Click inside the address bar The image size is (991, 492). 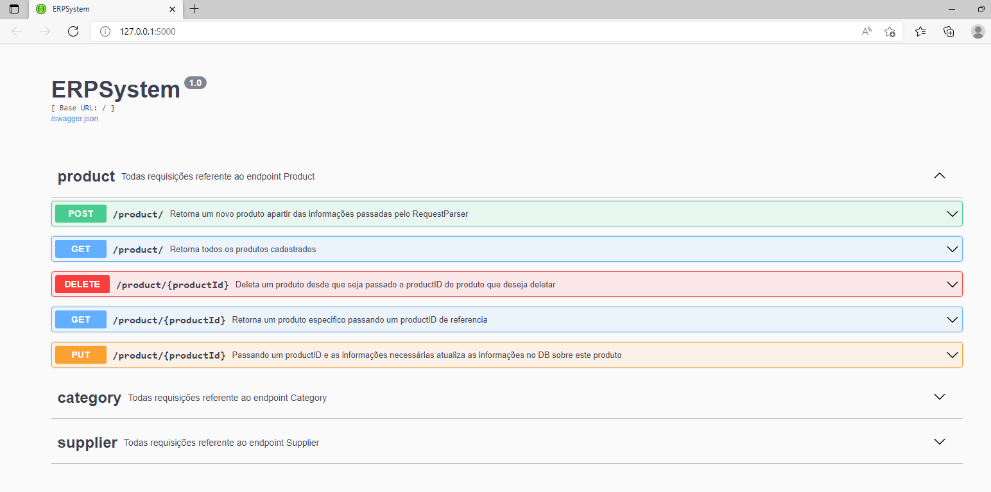pyautogui.click(x=385, y=31)
